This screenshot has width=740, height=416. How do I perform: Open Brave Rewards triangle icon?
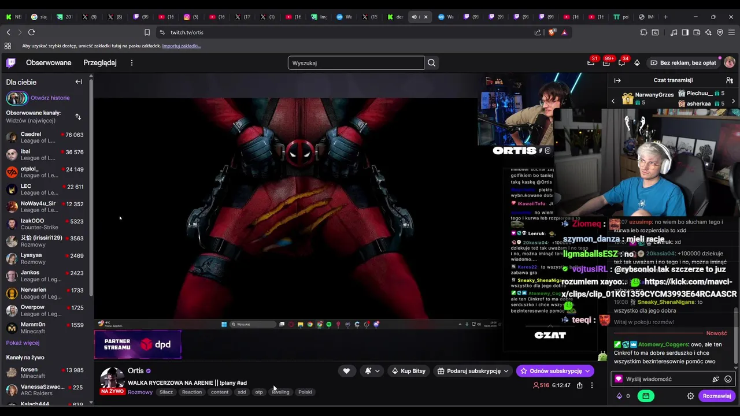(x=564, y=32)
